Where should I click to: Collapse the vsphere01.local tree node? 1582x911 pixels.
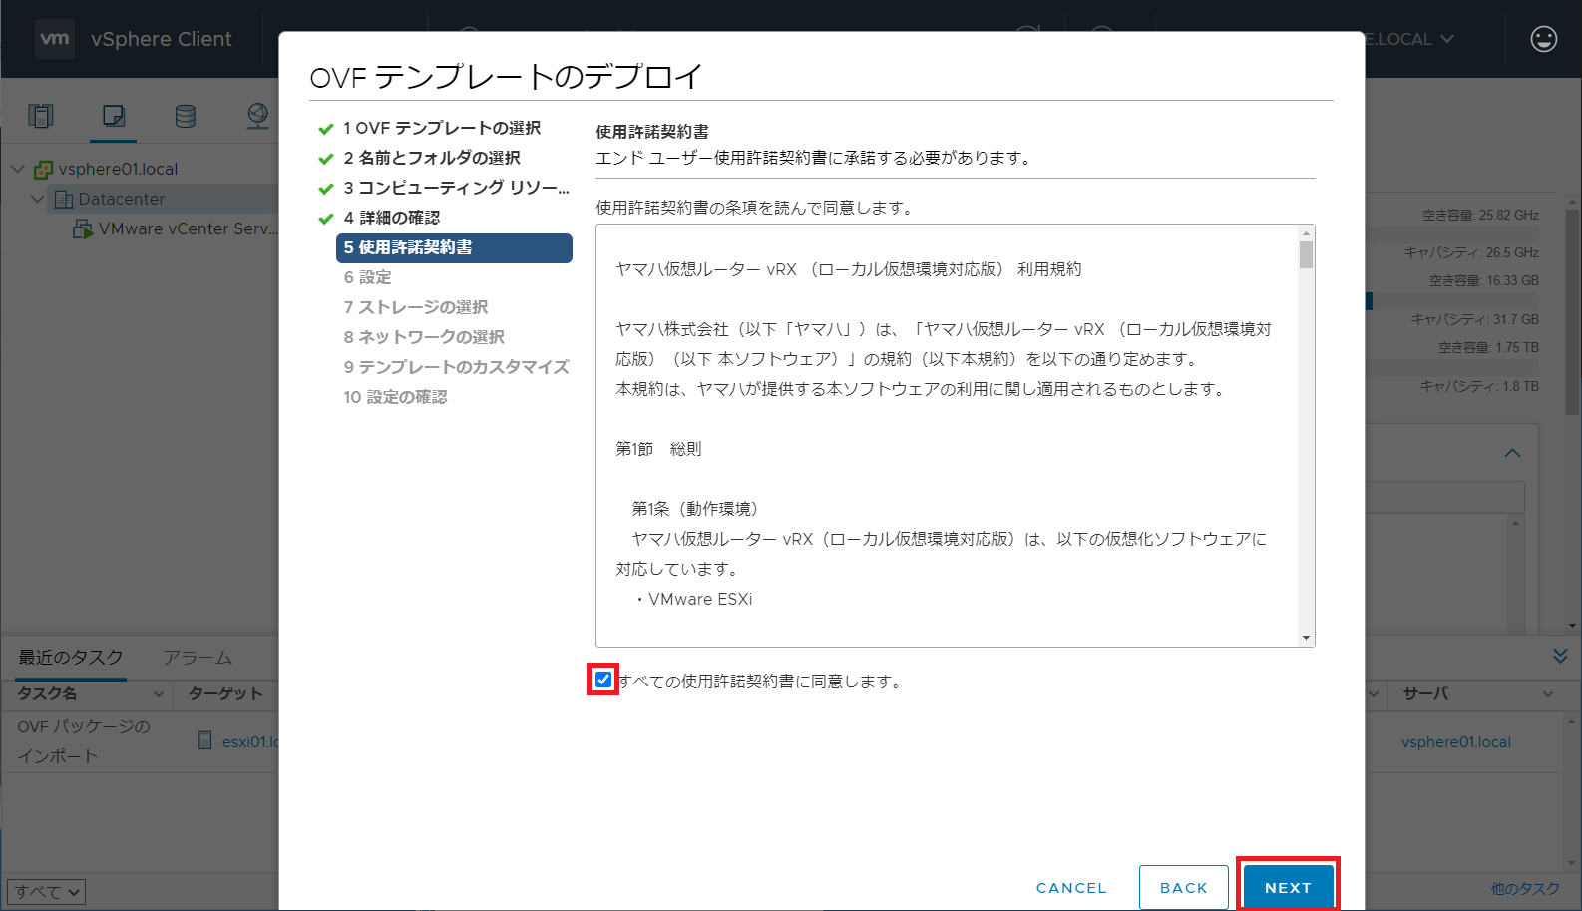click(x=17, y=169)
